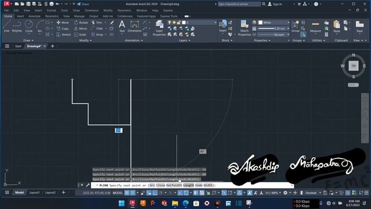Viewport: 371px width, 209px height.
Task: Click the Array tool
Action: pyautogui.click(x=97, y=34)
